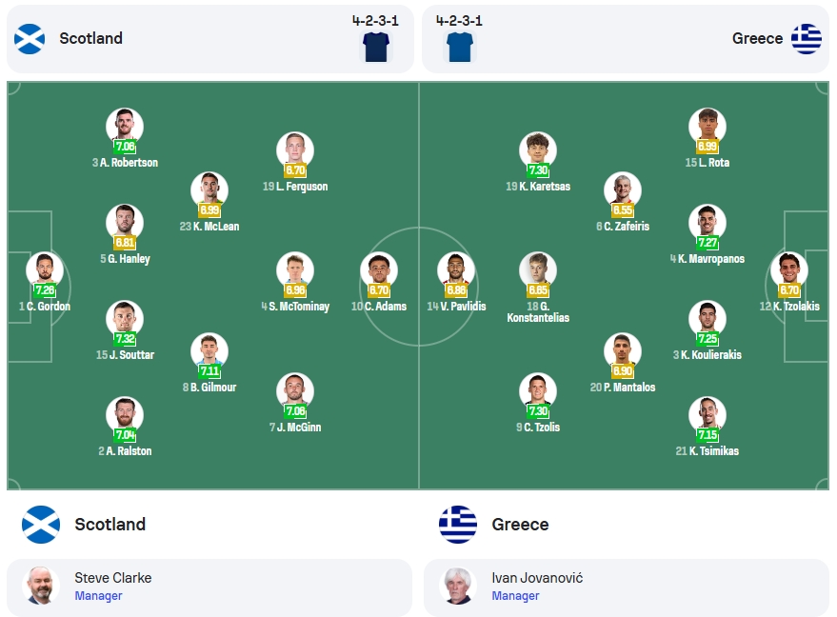
Task: Select the K. Mavropanos name label
Action: (x=707, y=259)
